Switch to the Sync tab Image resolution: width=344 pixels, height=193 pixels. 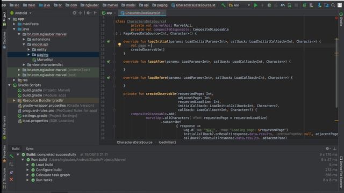(x=30, y=149)
